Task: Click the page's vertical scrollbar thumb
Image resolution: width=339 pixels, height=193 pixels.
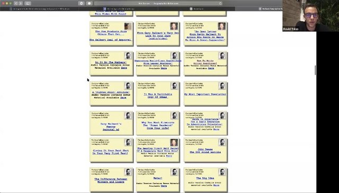Action: (315, 70)
